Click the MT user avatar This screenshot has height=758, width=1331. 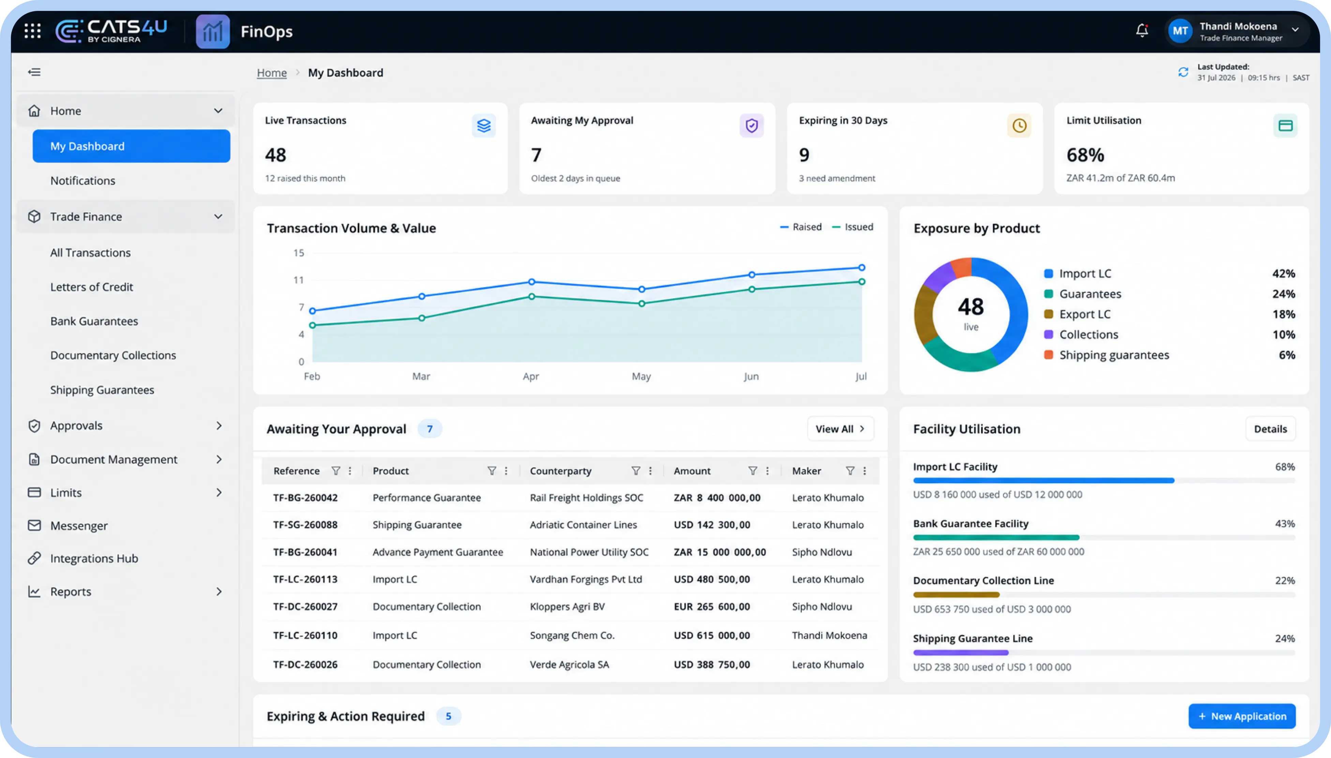coord(1180,31)
